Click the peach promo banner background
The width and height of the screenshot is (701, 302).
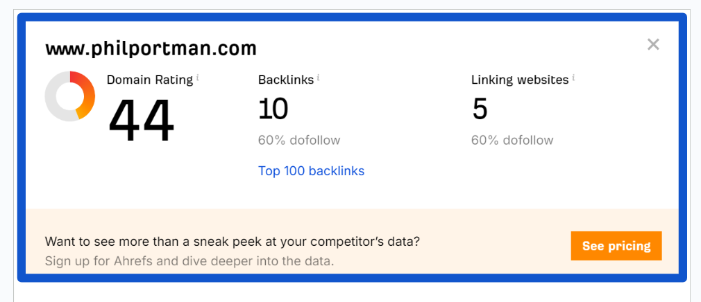[486, 225]
